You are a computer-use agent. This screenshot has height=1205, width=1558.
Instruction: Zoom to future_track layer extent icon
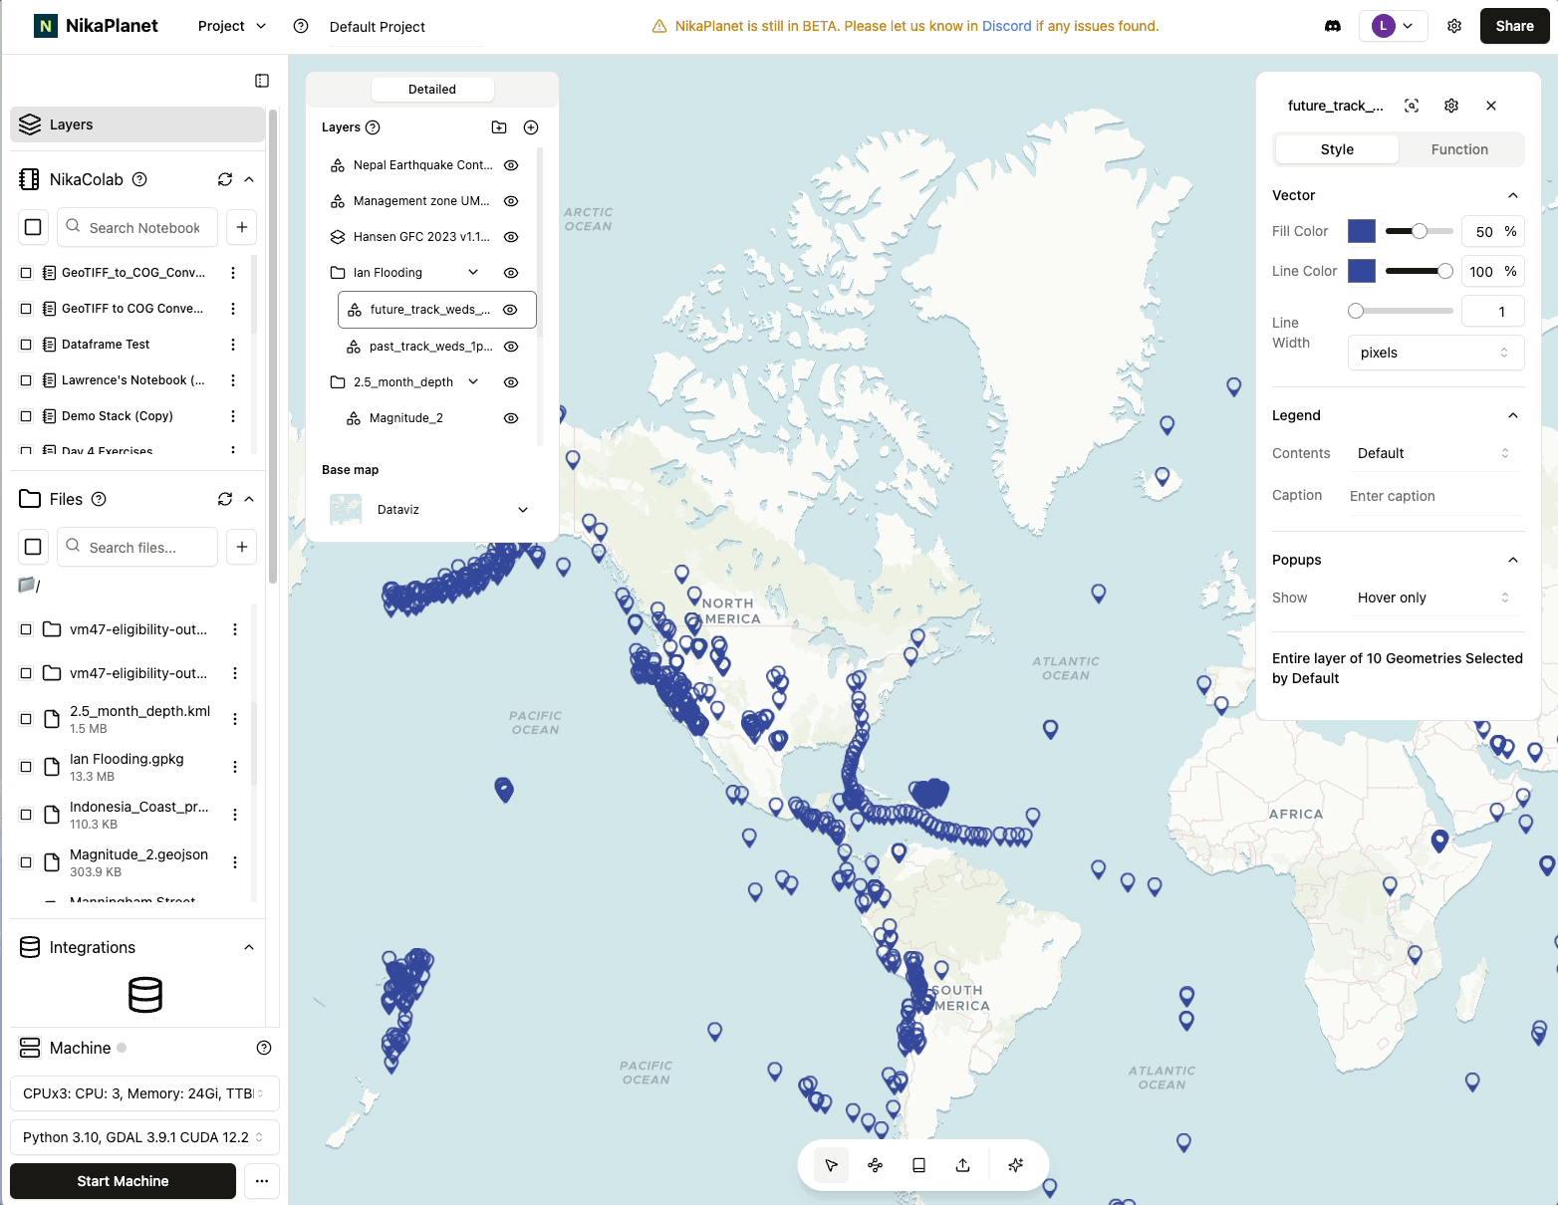click(1412, 106)
